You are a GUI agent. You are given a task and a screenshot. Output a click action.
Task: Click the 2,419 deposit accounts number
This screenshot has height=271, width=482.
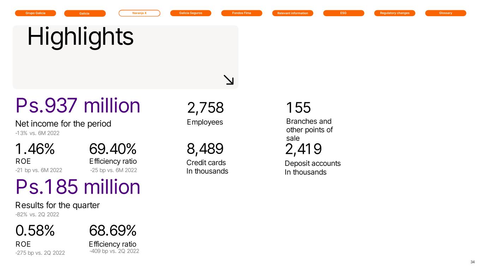coord(303,149)
